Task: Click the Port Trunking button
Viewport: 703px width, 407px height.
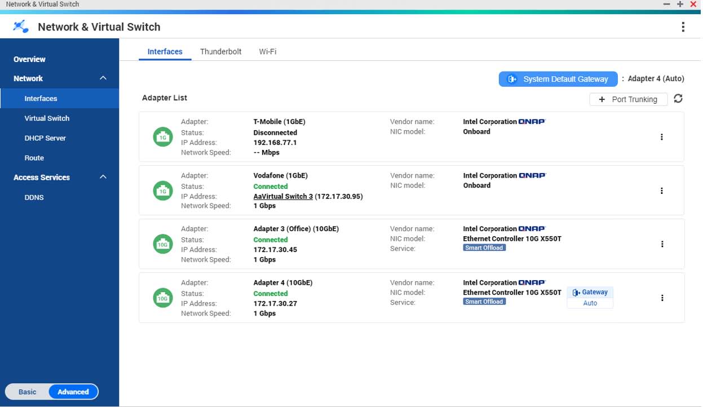Action: (629, 99)
